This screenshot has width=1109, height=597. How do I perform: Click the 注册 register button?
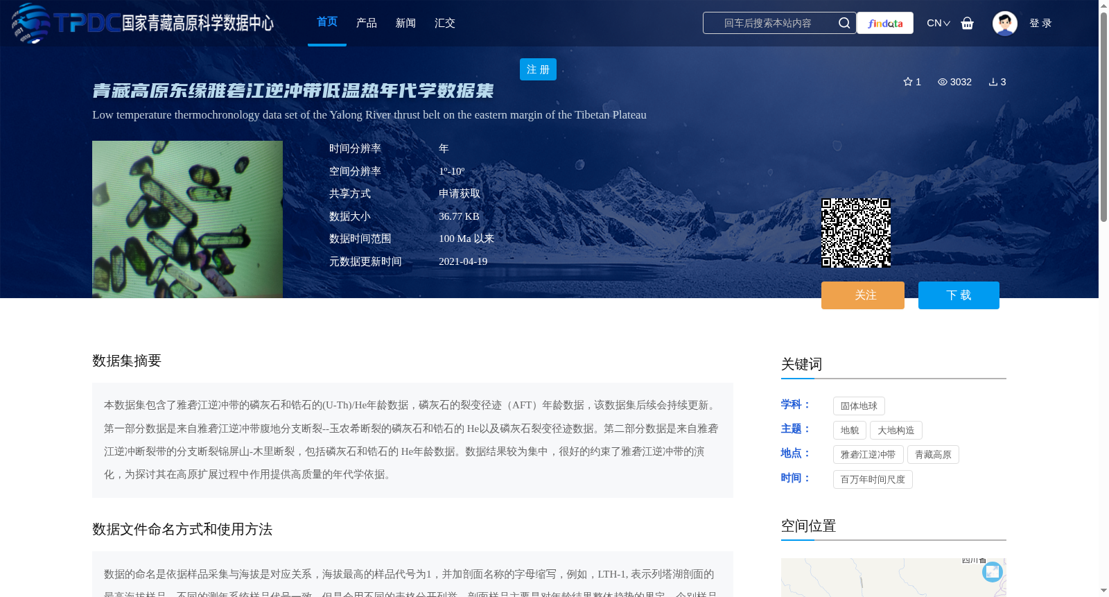pyautogui.click(x=538, y=69)
